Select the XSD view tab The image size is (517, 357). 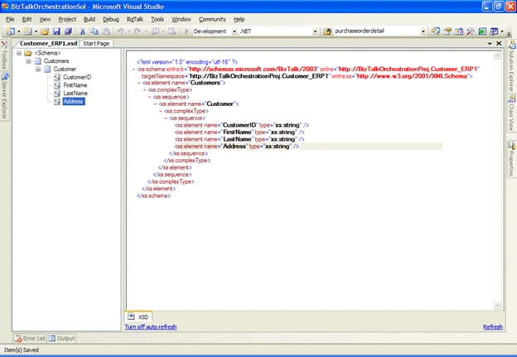click(x=138, y=316)
